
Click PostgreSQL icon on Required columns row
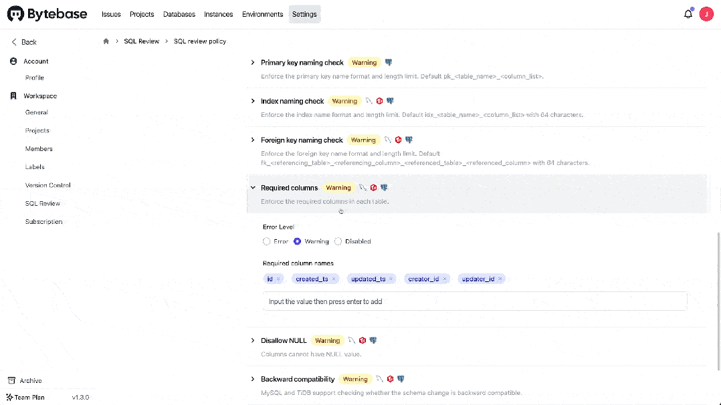click(384, 188)
